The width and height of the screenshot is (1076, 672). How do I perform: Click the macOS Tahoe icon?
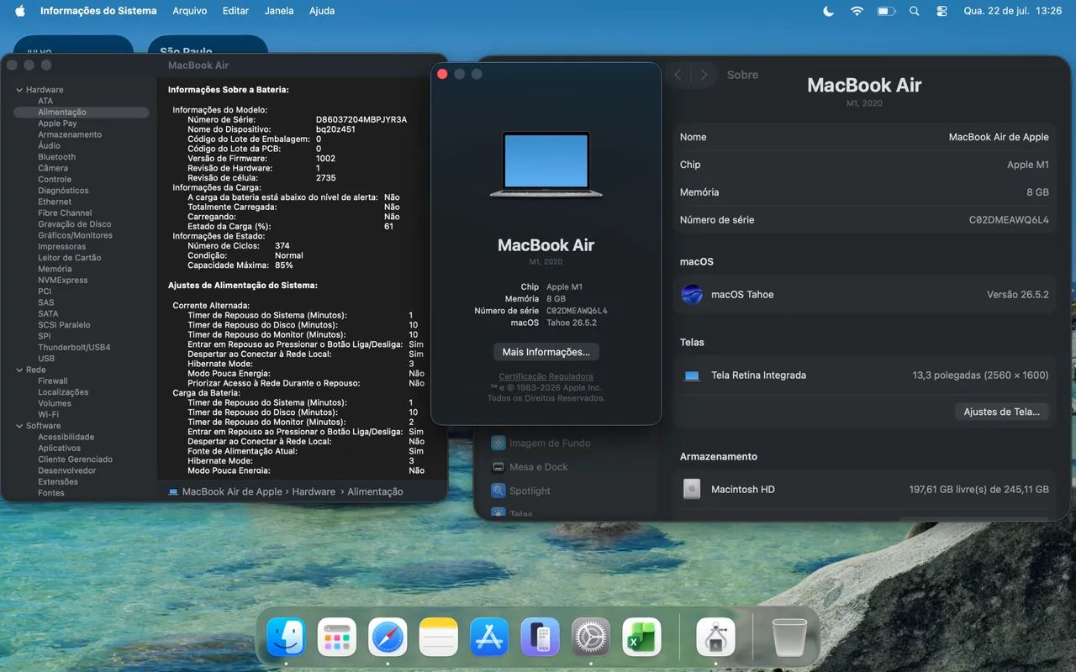point(692,295)
